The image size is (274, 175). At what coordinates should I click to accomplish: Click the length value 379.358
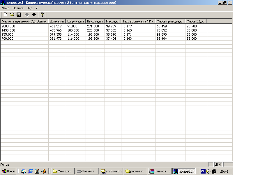tap(56, 34)
